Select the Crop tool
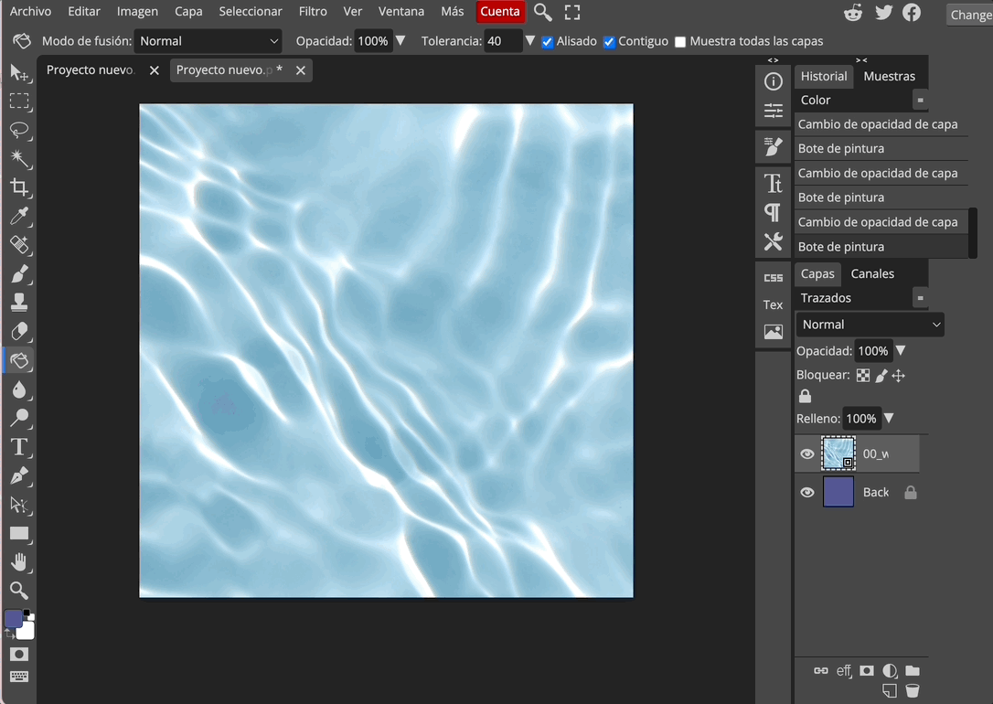This screenshot has width=993, height=704. [18, 187]
